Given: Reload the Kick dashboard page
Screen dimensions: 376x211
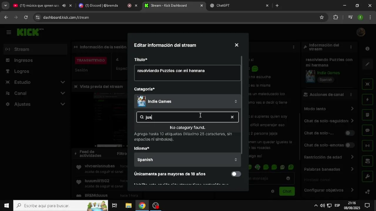Looking at the screenshot, I should tap(26, 17).
